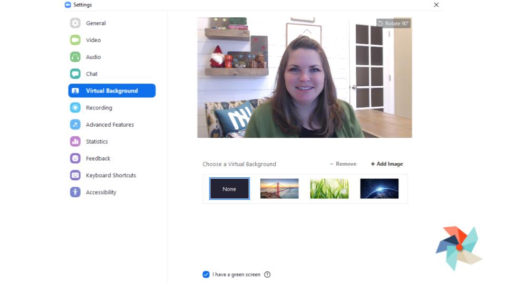The image size is (506, 284).
Task: Show Statistics label
Action: point(97,141)
